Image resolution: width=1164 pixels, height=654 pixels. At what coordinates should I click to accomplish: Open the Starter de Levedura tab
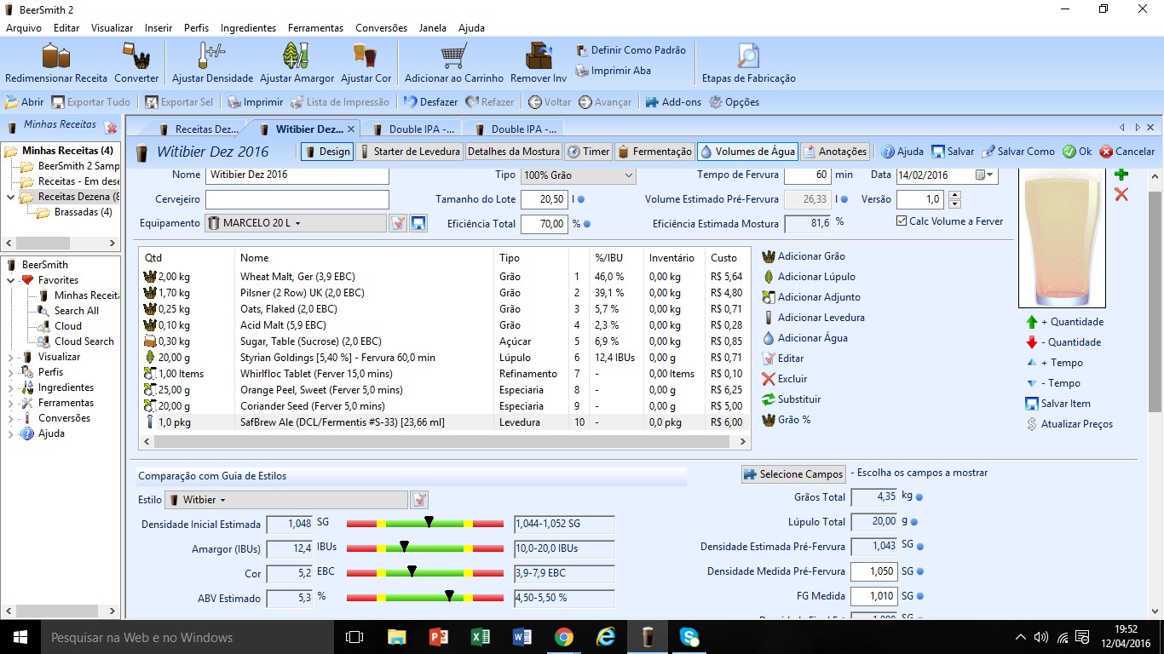[410, 152]
